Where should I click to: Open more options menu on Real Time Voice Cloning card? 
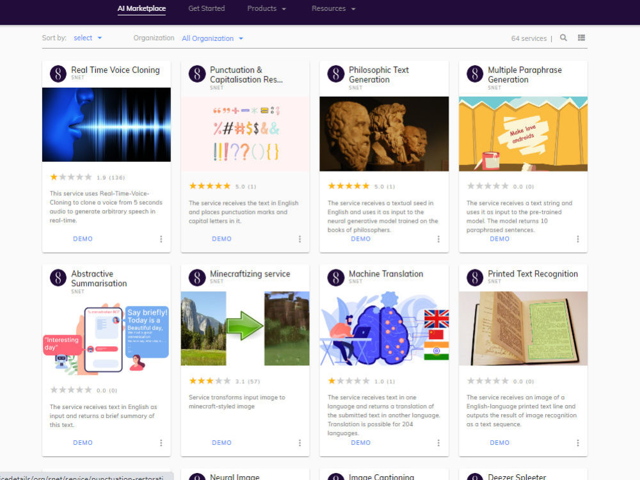(161, 239)
